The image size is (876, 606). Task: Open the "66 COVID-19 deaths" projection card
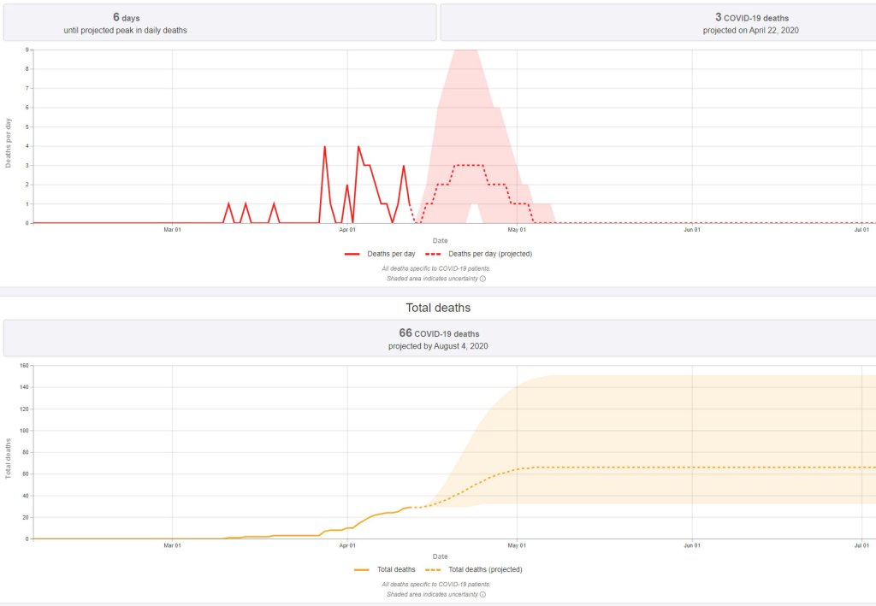tap(438, 338)
